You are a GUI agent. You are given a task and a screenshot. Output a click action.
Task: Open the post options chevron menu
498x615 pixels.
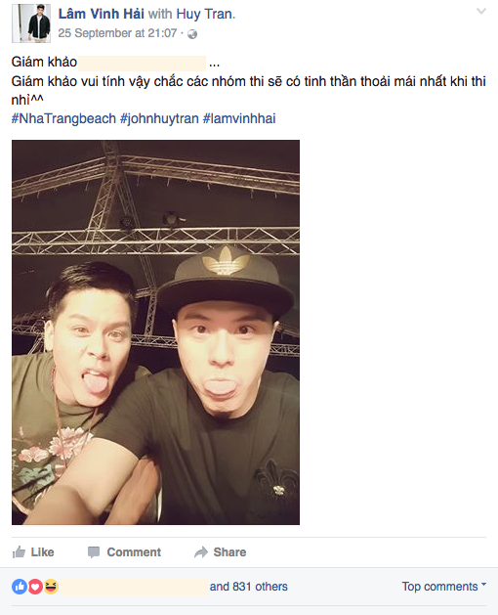point(481,11)
